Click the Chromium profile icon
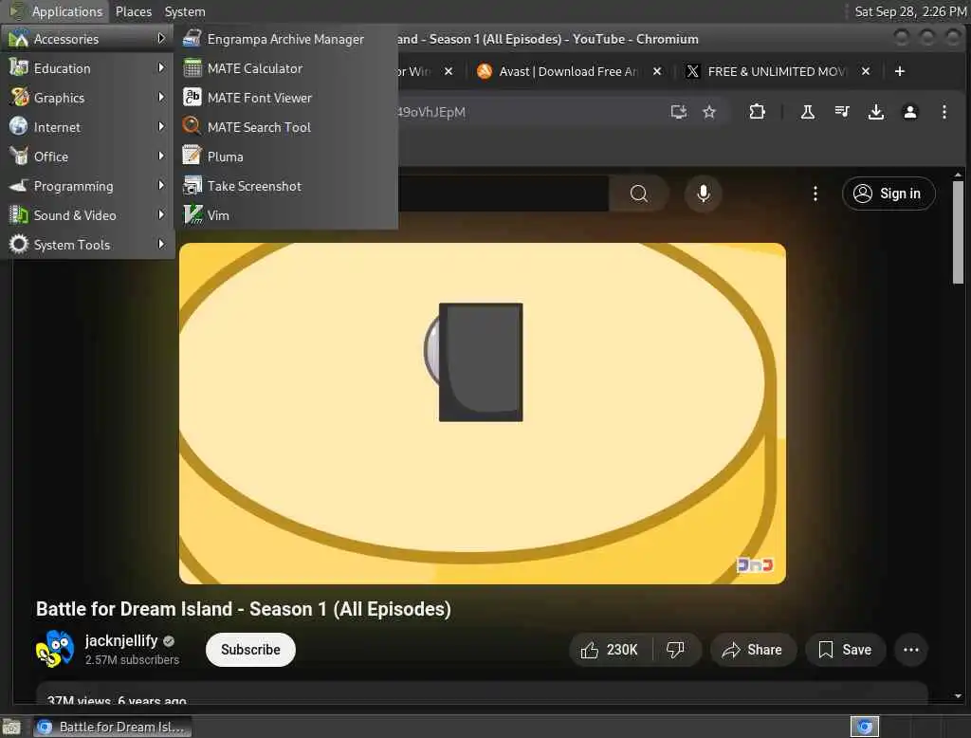Image resolution: width=971 pixels, height=738 pixels. [909, 112]
